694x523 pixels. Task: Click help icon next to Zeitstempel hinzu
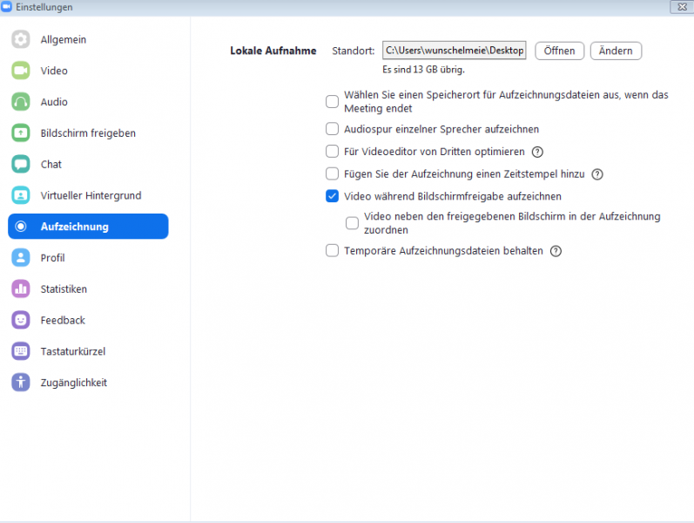coord(597,174)
